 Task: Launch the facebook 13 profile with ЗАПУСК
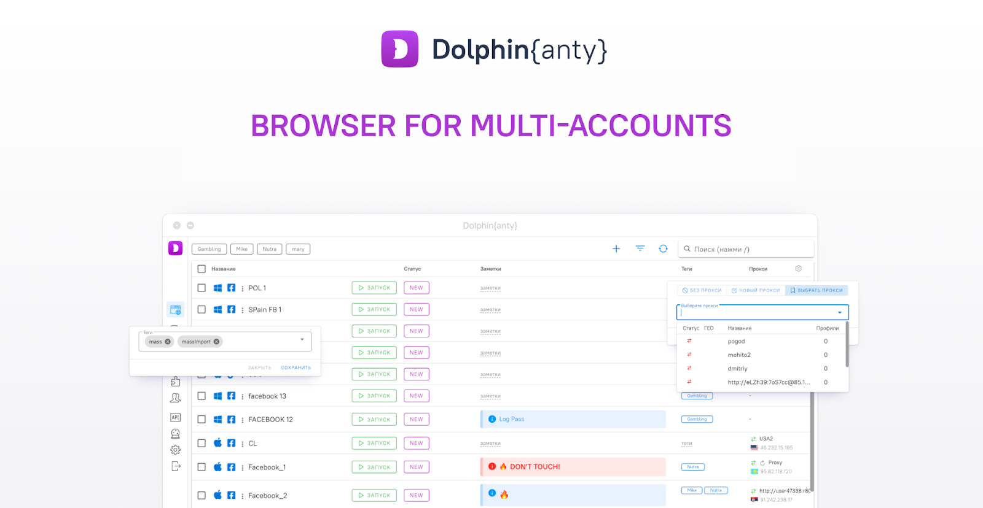click(374, 396)
